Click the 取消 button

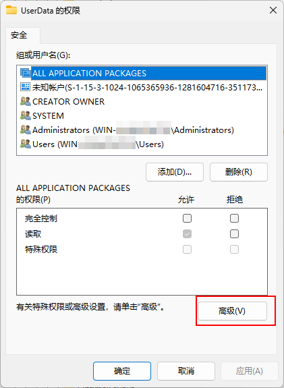(186, 371)
